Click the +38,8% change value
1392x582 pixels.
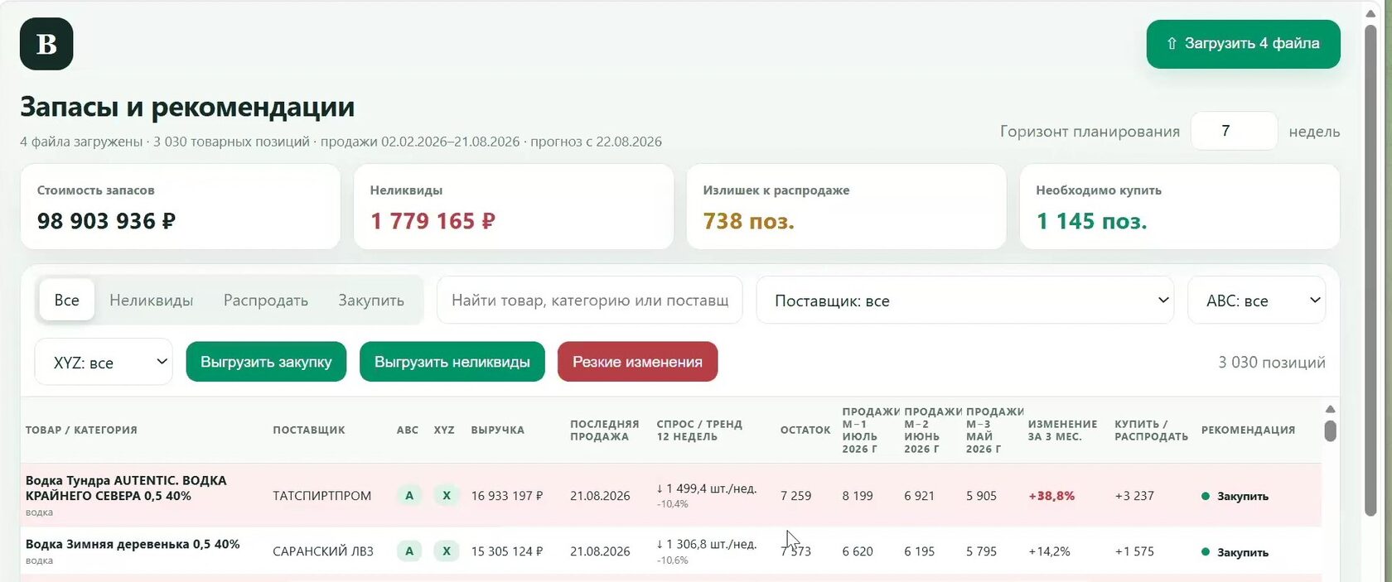pyautogui.click(x=1051, y=495)
